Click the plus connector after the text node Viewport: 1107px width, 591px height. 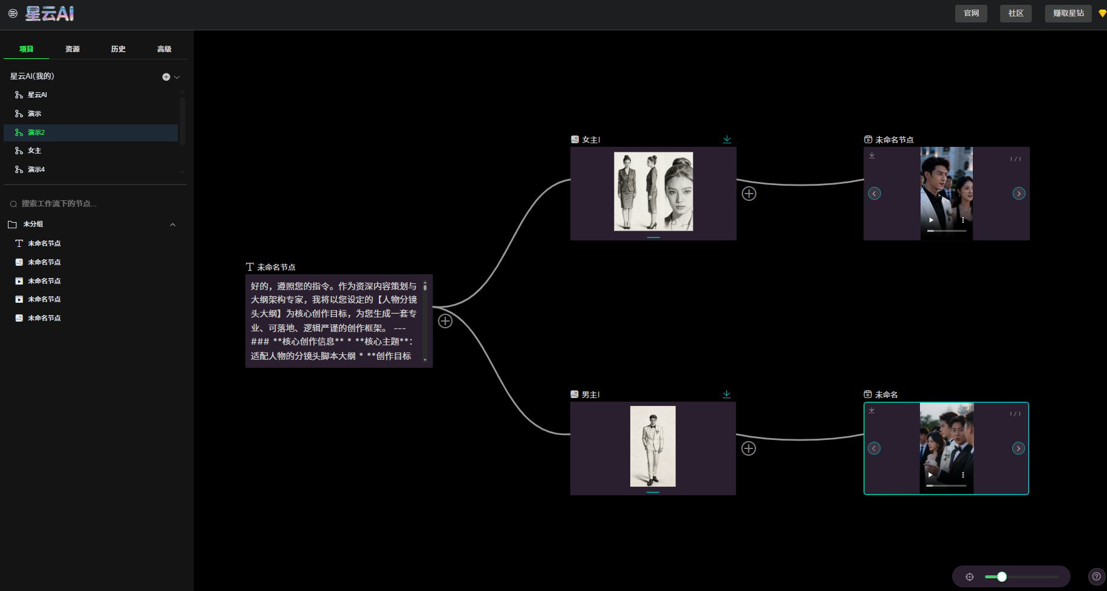pyautogui.click(x=445, y=321)
